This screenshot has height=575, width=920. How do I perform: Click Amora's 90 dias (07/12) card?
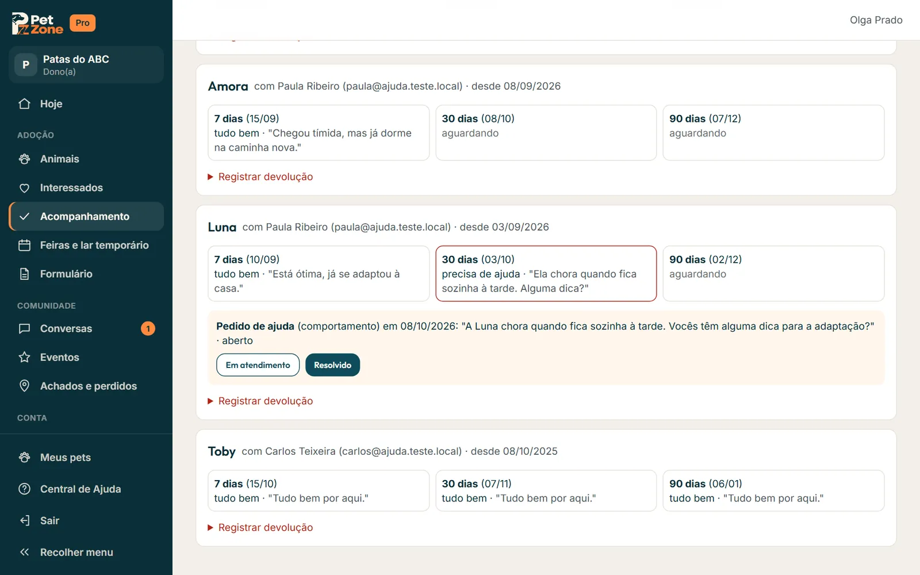[773, 133]
